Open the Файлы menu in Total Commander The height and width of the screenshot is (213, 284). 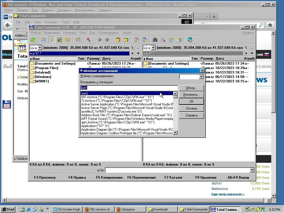tap(36, 33)
